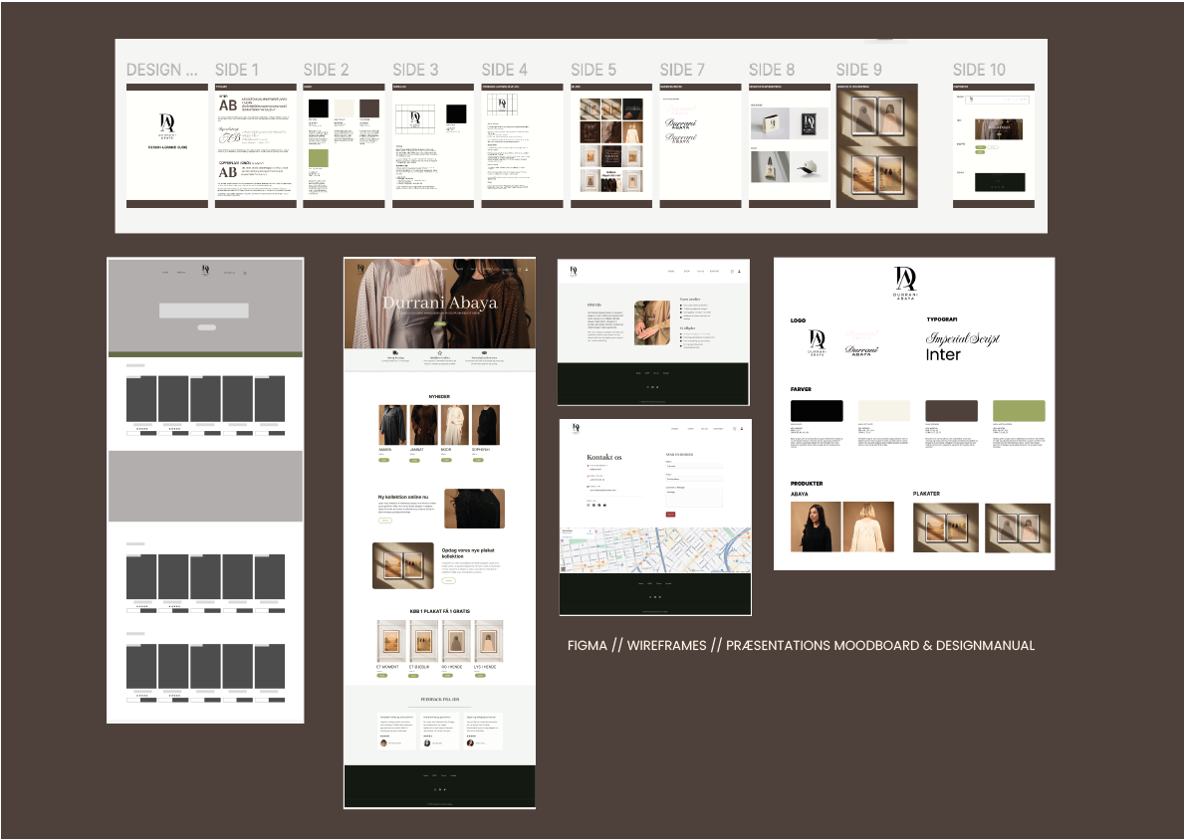This screenshot has height=839, width=1186.
Task: Select the truncated DESIGN ... frame label
Action: [x=162, y=70]
